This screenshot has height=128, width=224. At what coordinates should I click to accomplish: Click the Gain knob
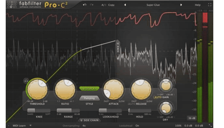coord(166,86)
